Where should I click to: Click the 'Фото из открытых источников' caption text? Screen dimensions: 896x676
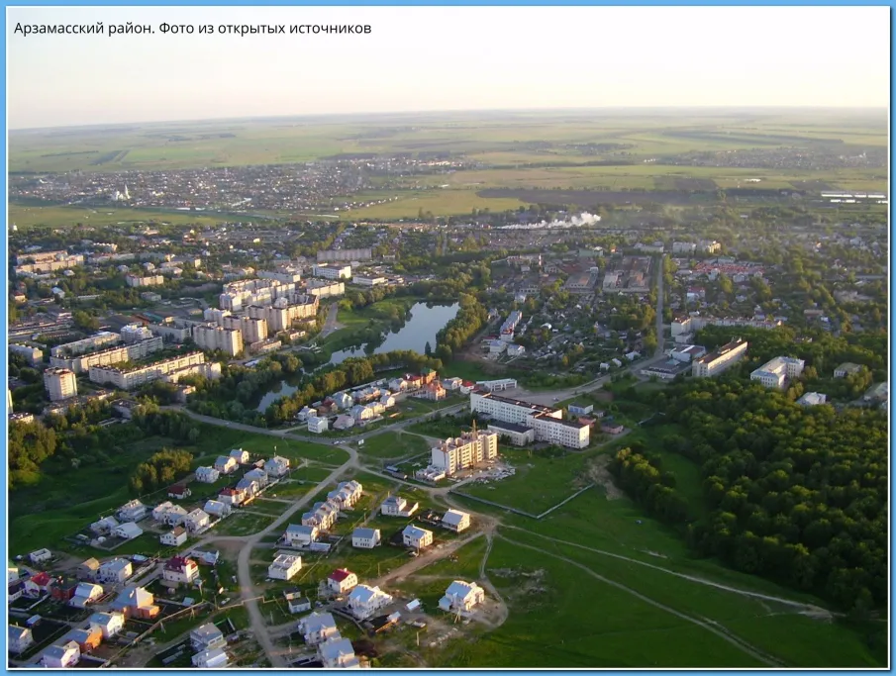pyautogui.click(x=264, y=29)
